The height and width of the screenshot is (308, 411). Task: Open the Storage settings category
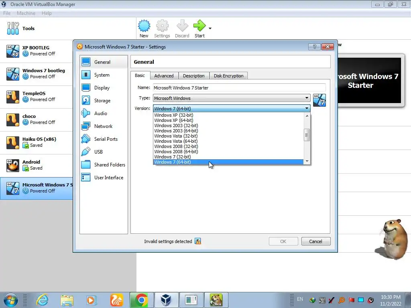pos(104,101)
